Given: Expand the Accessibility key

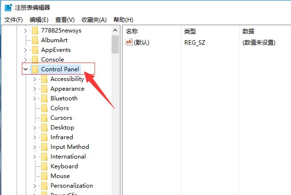Looking at the screenshot, I should click(x=35, y=79).
